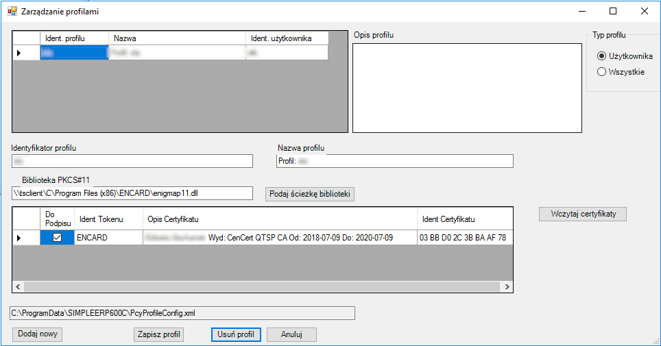Click the Ident. użytkownika column header

pos(287,38)
